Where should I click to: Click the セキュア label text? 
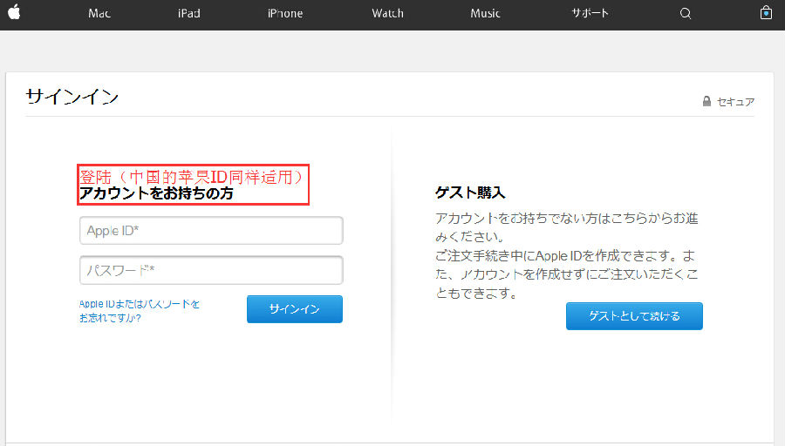pyautogui.click(x=735, y=102)
